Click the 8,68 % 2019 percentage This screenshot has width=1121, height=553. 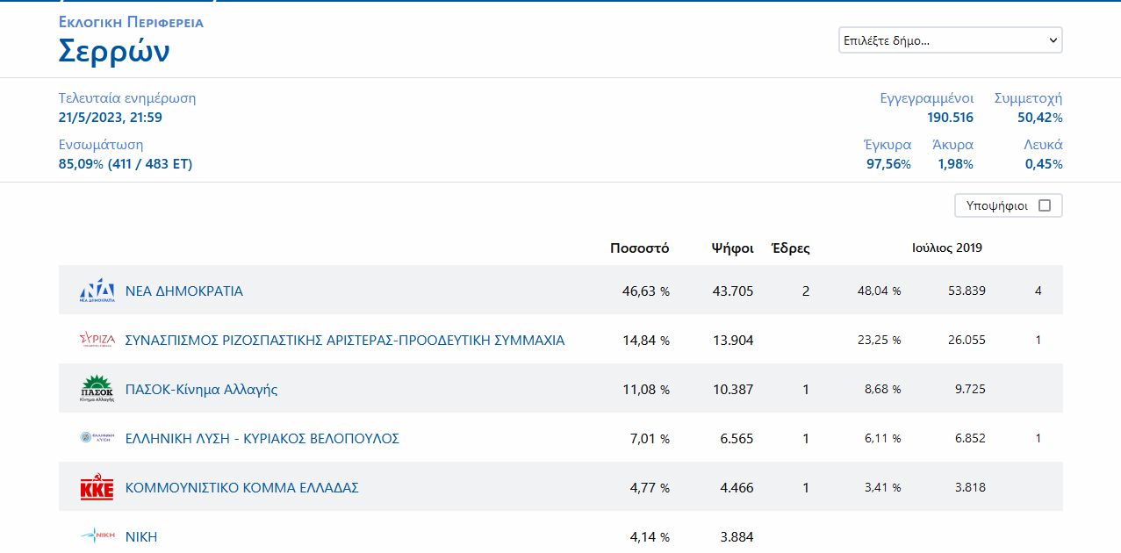[882, 389]
